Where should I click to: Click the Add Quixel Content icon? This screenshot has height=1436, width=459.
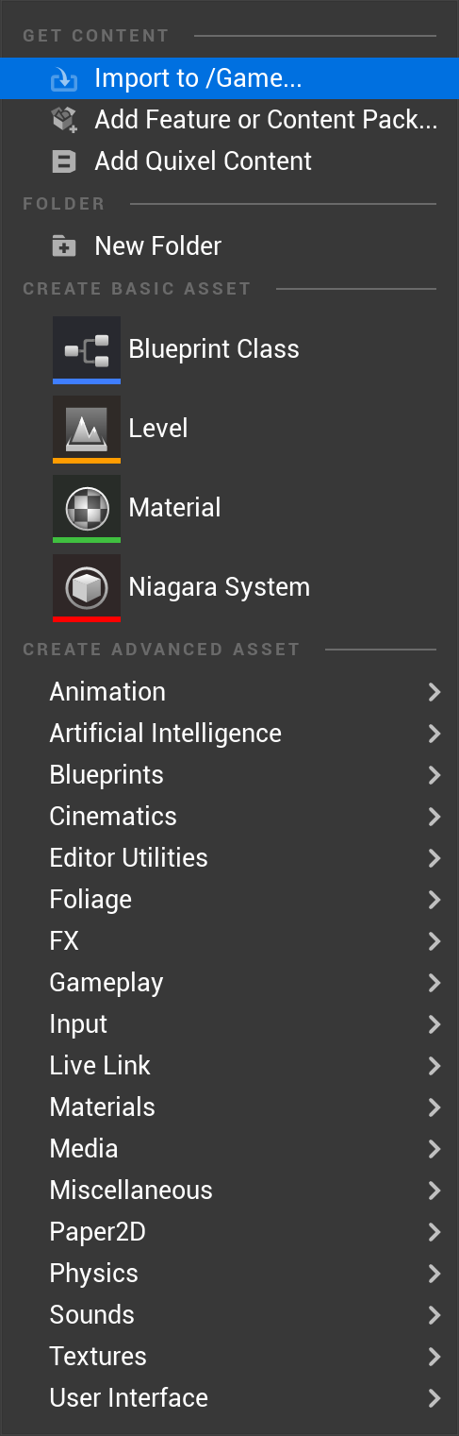click(64, 161)
